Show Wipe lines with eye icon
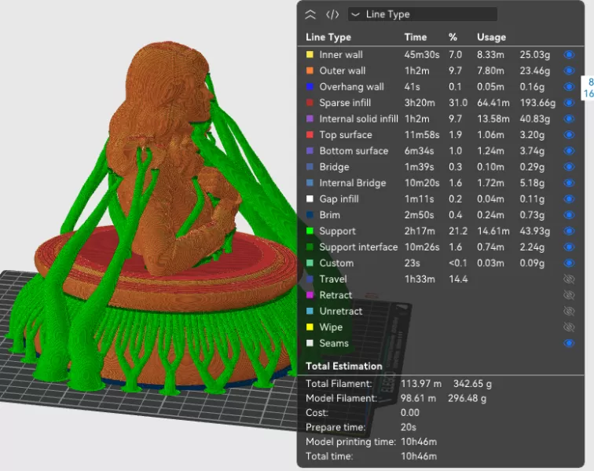 coord(570,327)
